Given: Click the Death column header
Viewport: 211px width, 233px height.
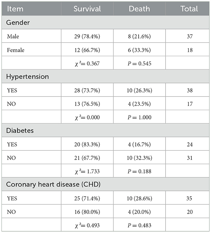Looking at the screenshot, I should tap(140, 8).
